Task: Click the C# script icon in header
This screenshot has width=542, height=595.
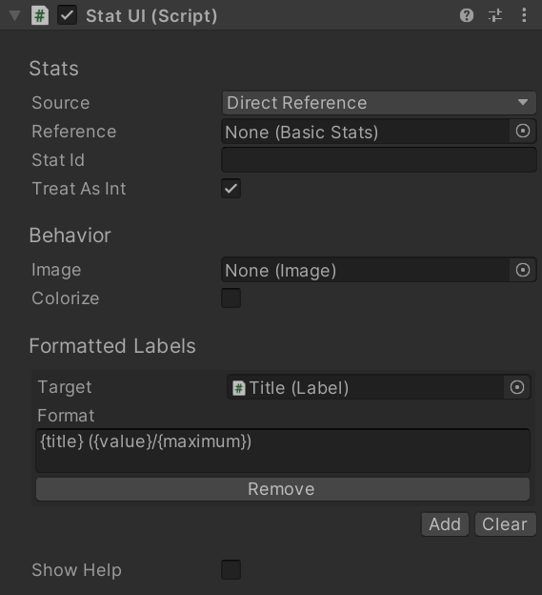Action: [x=40, y=15]
